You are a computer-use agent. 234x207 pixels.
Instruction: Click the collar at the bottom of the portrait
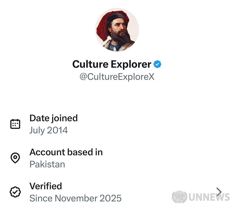[117, 47]
